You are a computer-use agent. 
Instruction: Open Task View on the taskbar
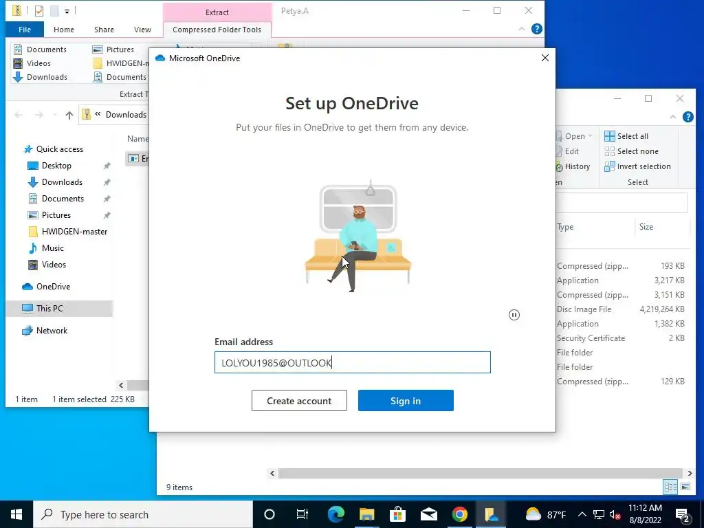[x=302, y=514]
